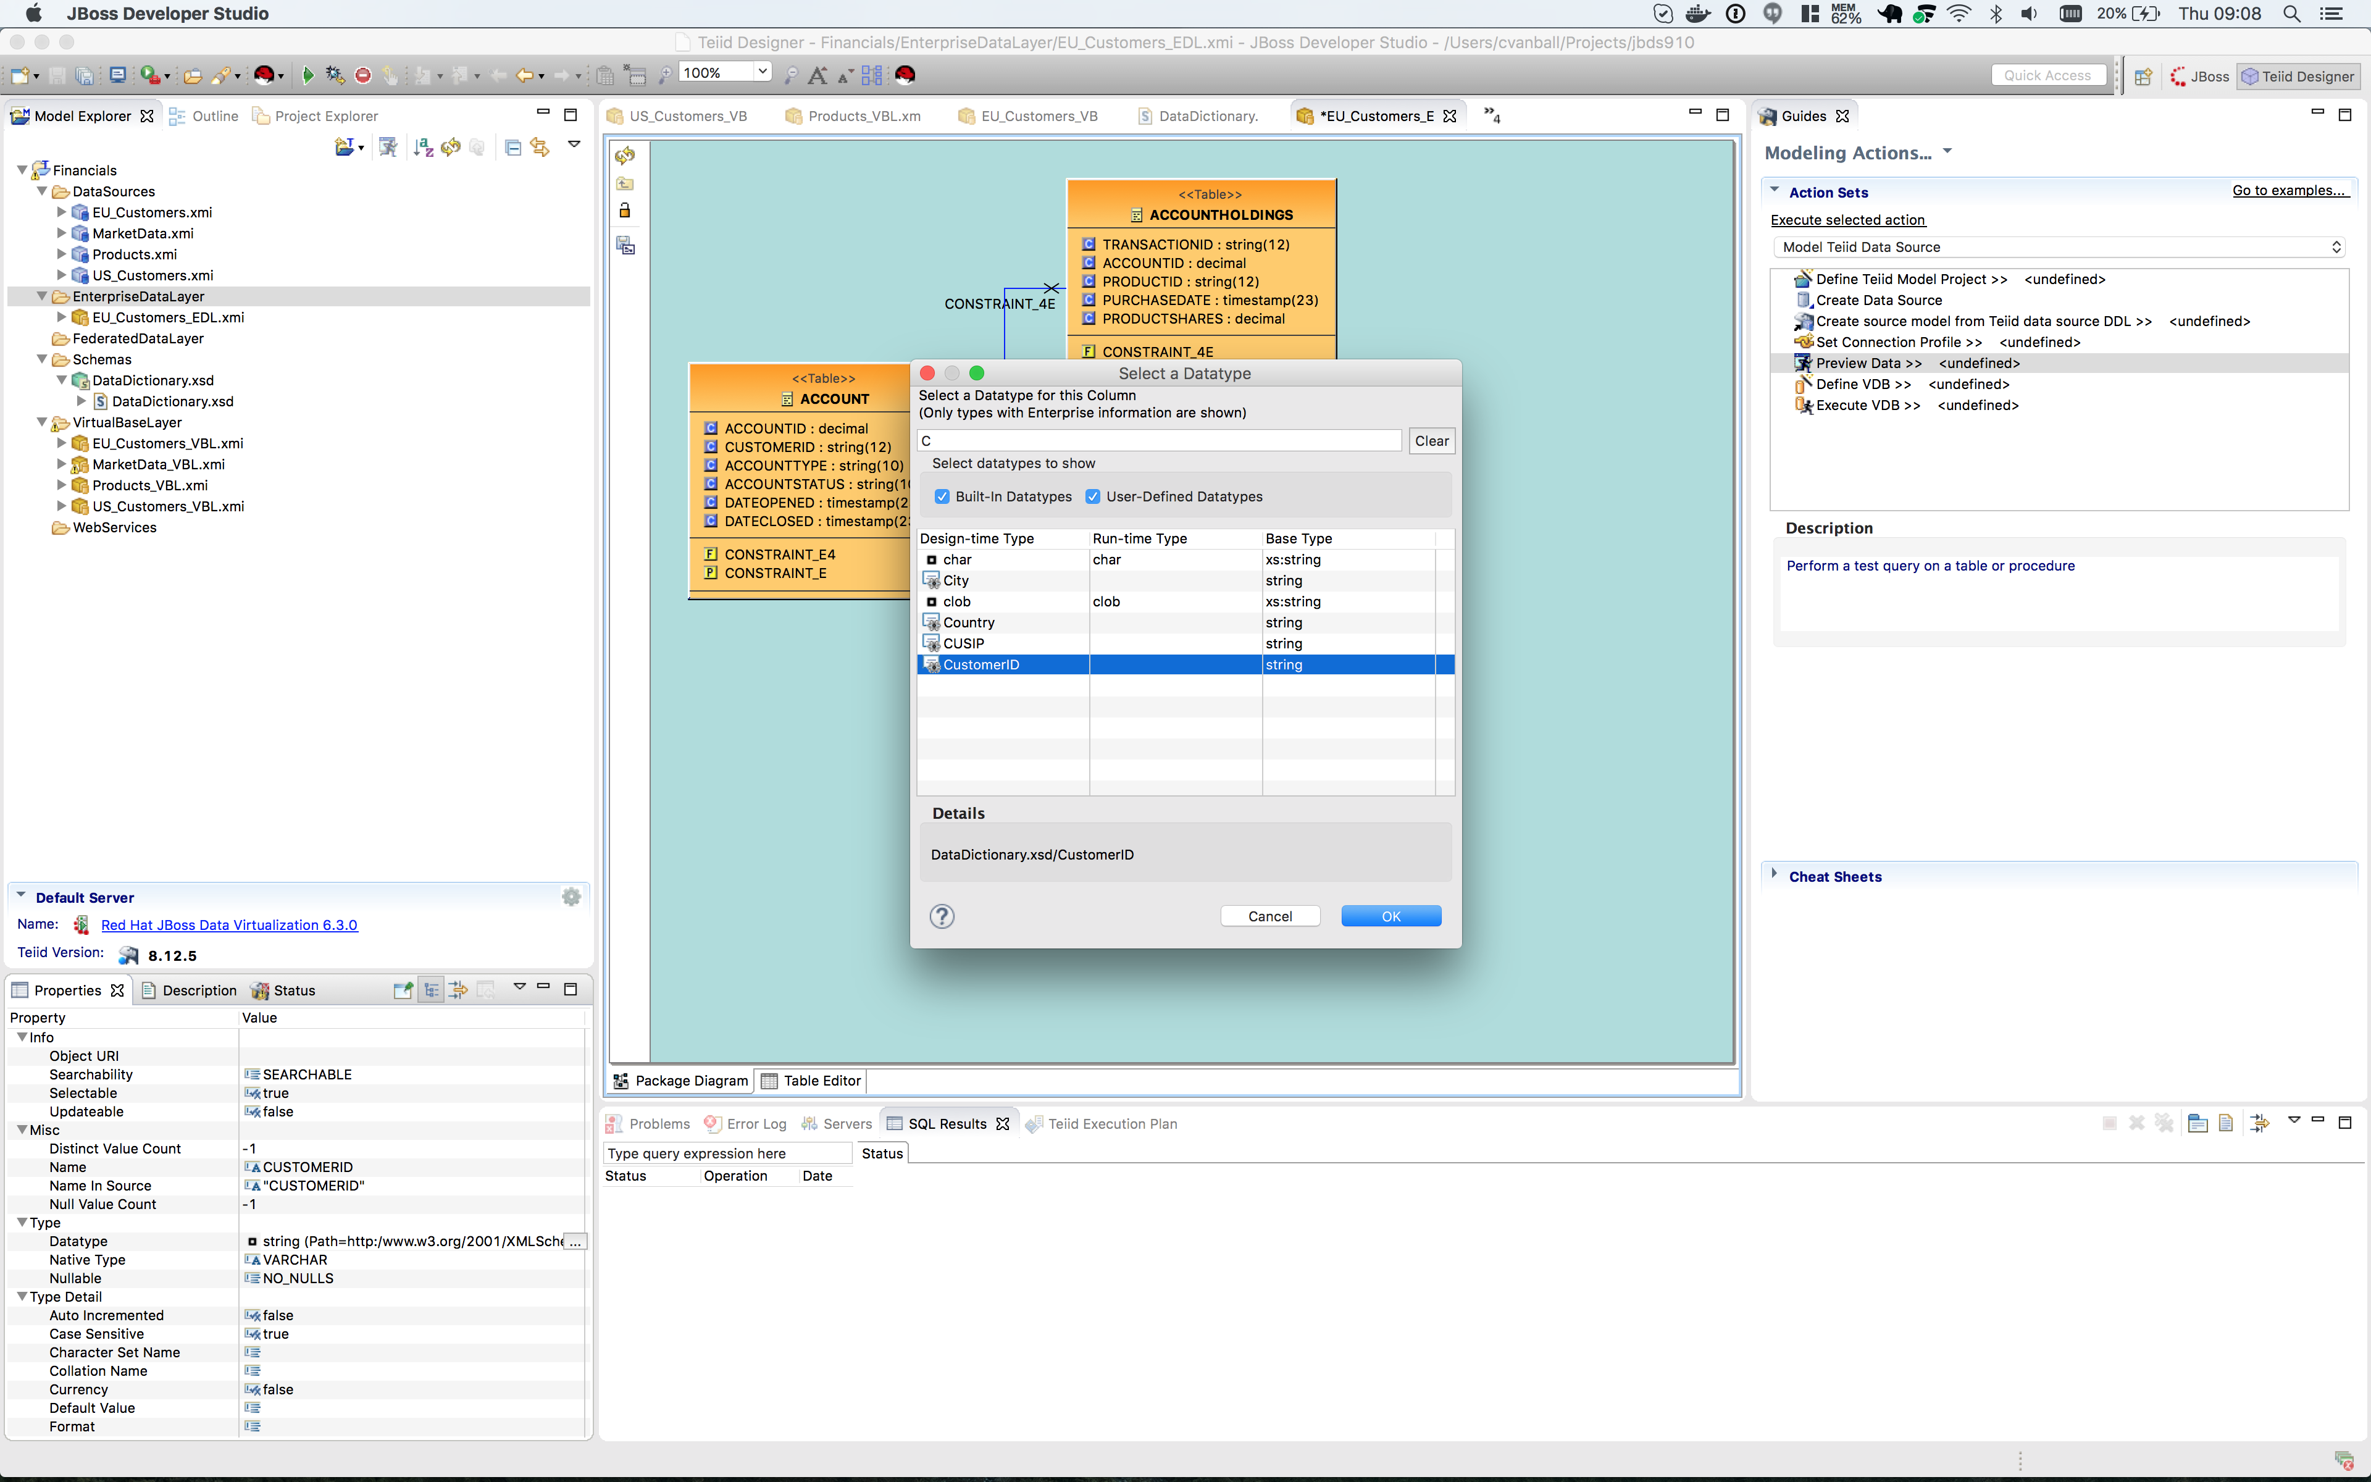Click the Preview Data action icon in Guides
Screen dimensions: 2371x1482
point(1804,362)
